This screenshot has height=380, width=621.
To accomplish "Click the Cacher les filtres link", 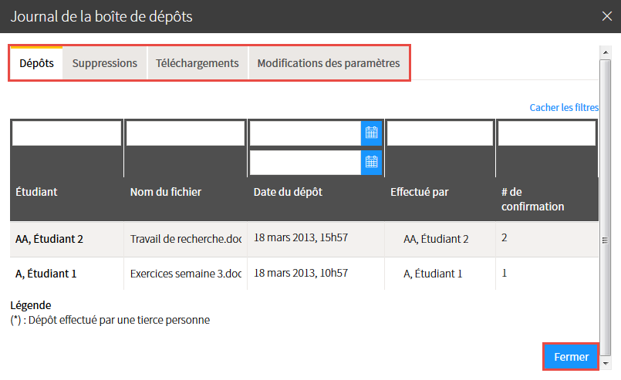I will point(563,108).
